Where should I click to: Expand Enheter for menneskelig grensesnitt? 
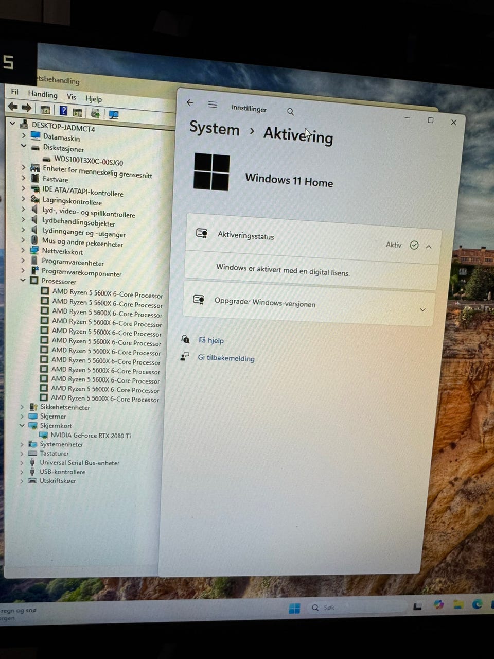24,167
